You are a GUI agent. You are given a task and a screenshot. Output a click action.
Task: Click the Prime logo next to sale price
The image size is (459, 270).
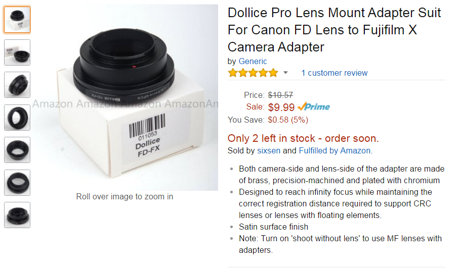314,107
